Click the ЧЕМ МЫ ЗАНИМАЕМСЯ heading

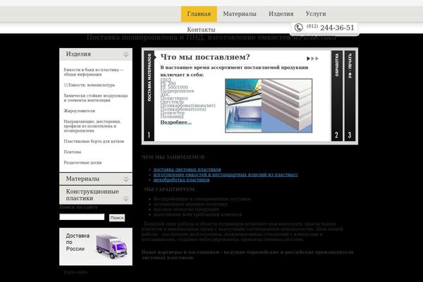173,157
